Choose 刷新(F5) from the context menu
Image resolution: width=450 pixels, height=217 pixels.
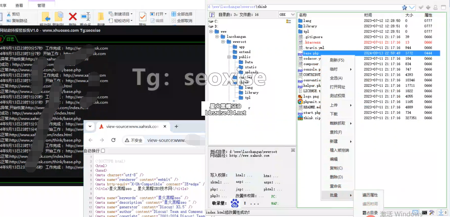pos(337,60)
